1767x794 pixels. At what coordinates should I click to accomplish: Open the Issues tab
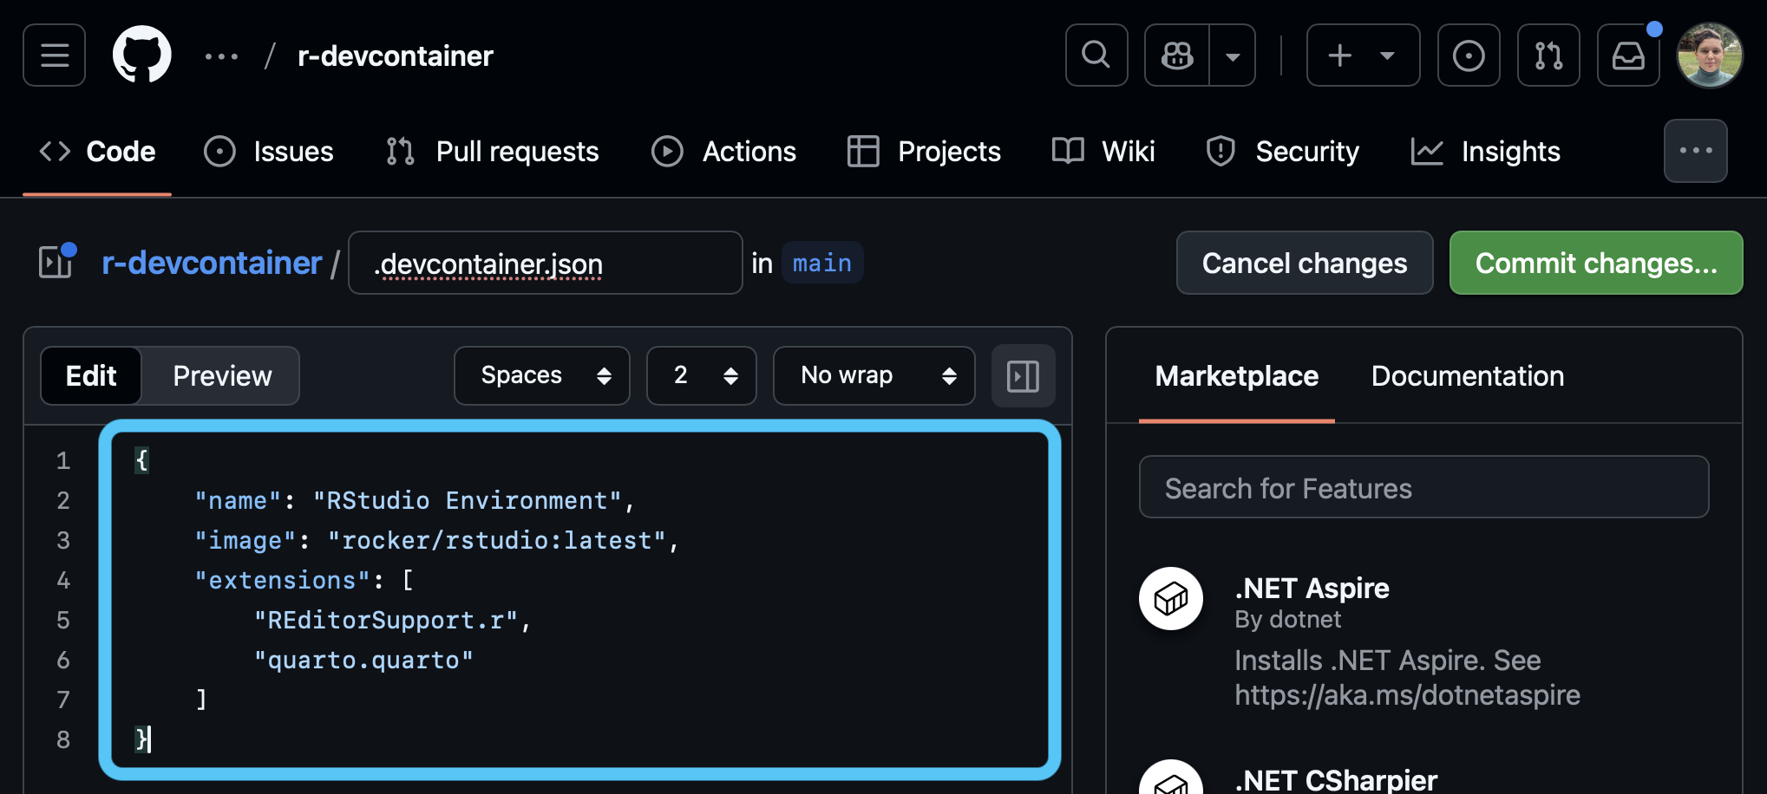coord(269,152)
